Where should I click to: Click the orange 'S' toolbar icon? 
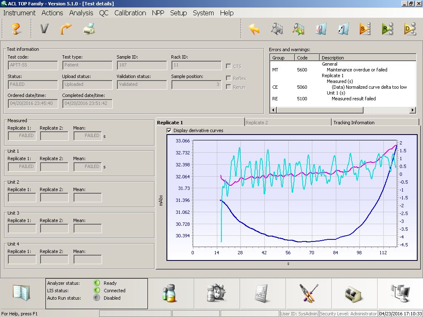364,29
